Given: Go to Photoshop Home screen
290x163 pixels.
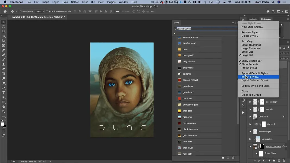Looking at the screenshot, I should (5, 11).
